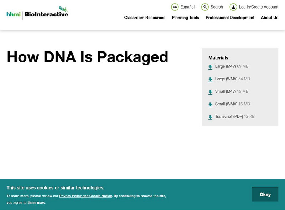
Task: Open search using the magnifier icon
Action: (204, 6)
